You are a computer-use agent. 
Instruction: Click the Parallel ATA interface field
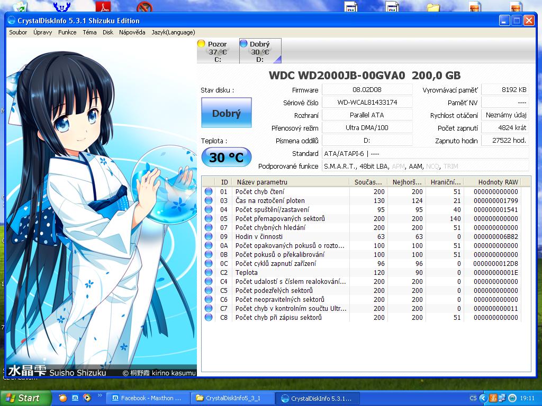[367, 115]
